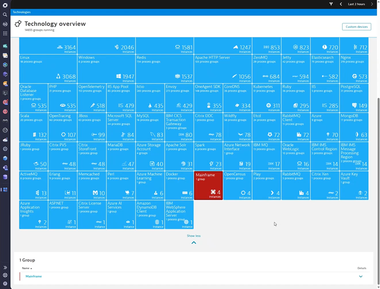The height and width of the screenshot is (289, 380).
Task: Expand the sidebar with double-chevron icon
Action: pos(5,267)
